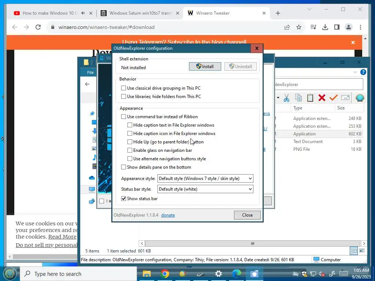The height and width of the screenshot is (281, 375).
Task: Check Hide caption text in File Explorer windows
Action: coord(130,125)
